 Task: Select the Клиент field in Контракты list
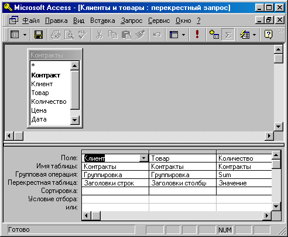(x=50, y=84)
